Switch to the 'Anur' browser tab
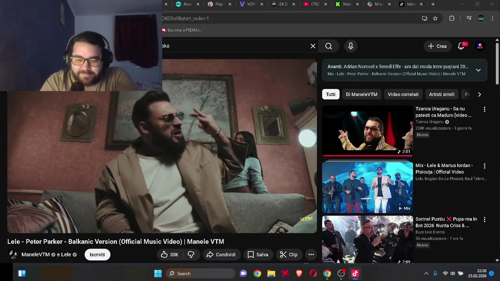 pyautogui.click(x=184, y=4)
